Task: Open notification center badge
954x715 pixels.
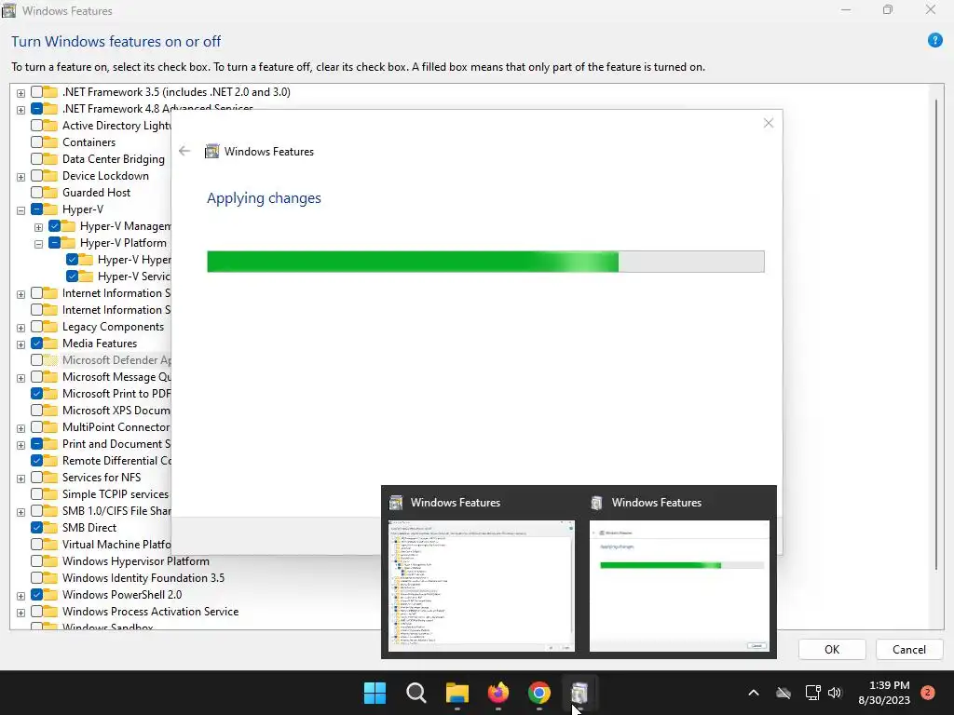Action: [928, 693]
